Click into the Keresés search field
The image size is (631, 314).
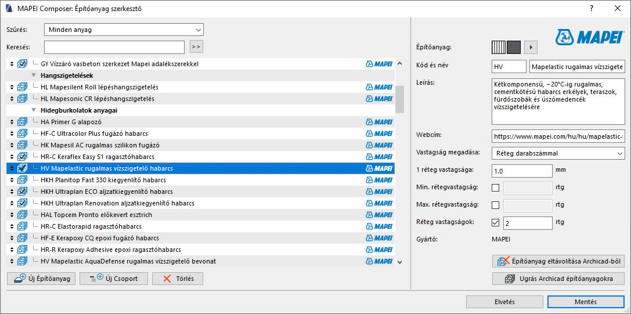click(114, 46)
